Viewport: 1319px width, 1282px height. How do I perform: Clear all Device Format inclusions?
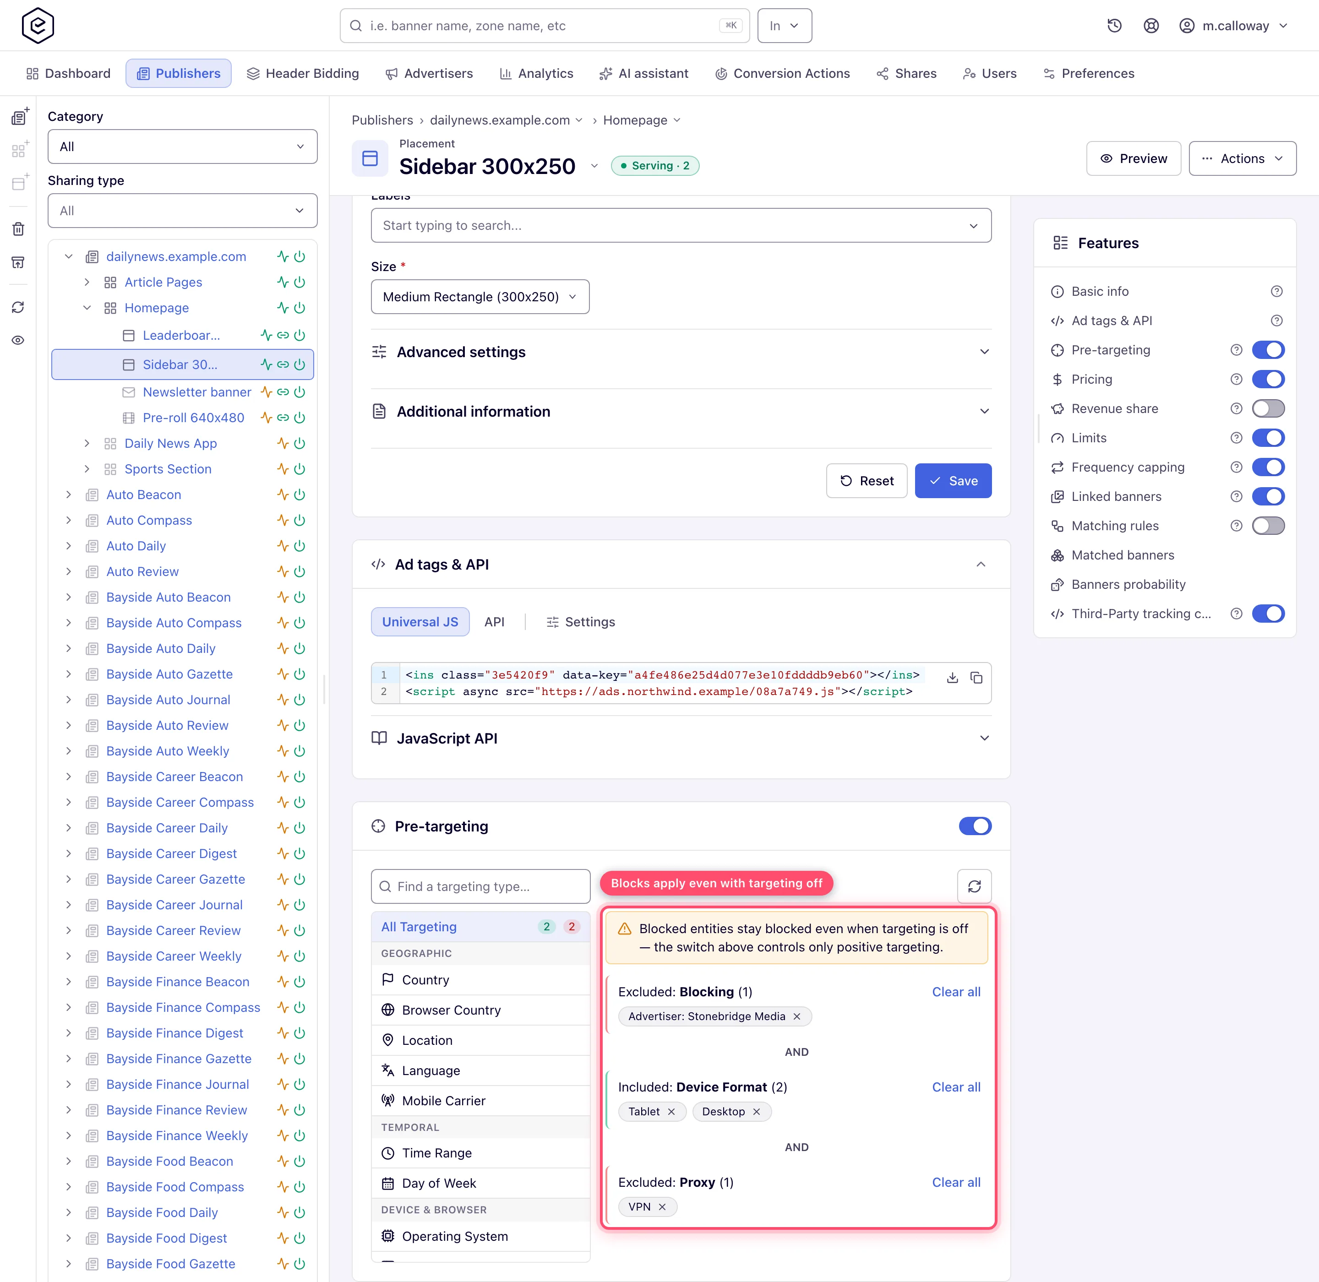(956, 1087)
